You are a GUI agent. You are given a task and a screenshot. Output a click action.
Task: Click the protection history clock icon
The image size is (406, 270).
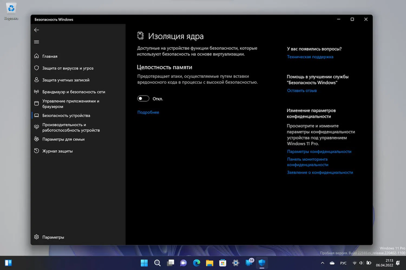point(37,151)
